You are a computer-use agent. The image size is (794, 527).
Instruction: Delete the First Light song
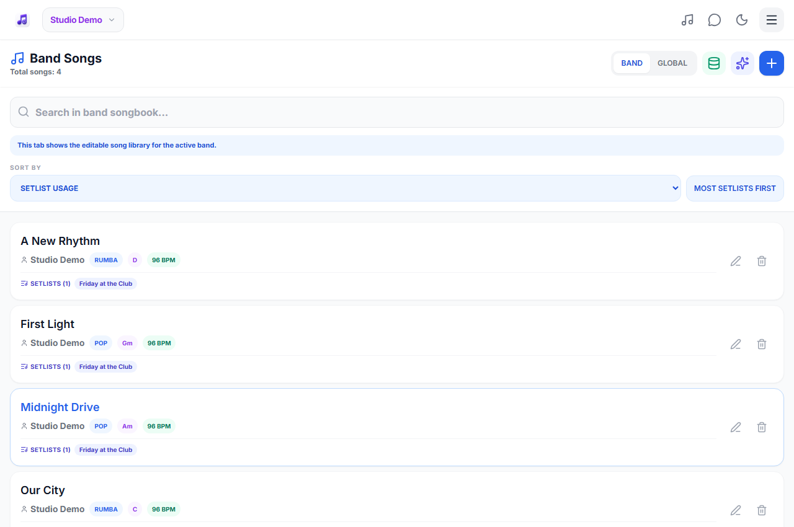762,344
